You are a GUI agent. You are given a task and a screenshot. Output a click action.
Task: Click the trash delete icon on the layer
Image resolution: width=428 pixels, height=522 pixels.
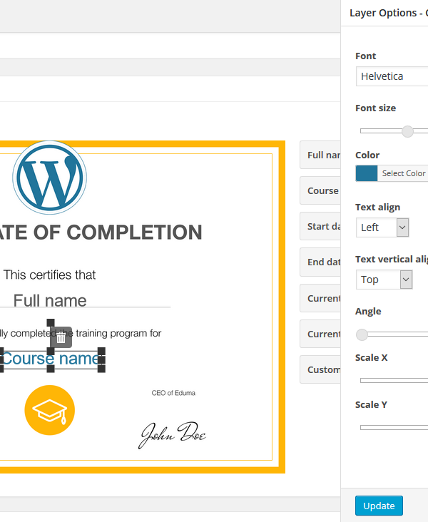(61, 337)
